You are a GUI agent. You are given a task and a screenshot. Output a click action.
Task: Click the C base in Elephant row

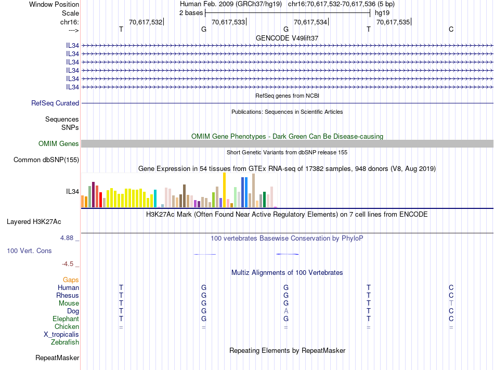[451, 319]
